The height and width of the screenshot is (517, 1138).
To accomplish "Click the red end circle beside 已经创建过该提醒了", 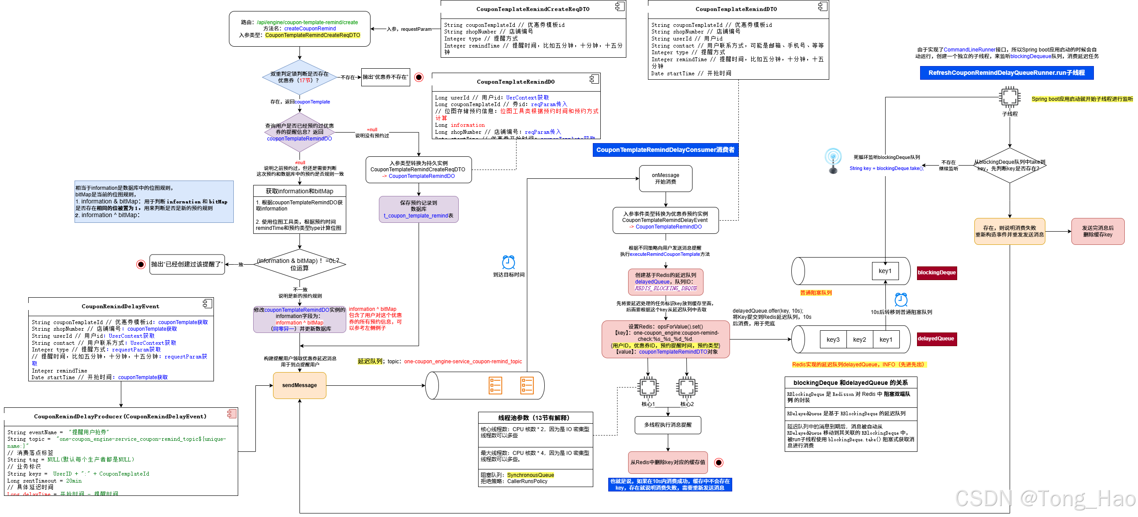I will (141, 264).
